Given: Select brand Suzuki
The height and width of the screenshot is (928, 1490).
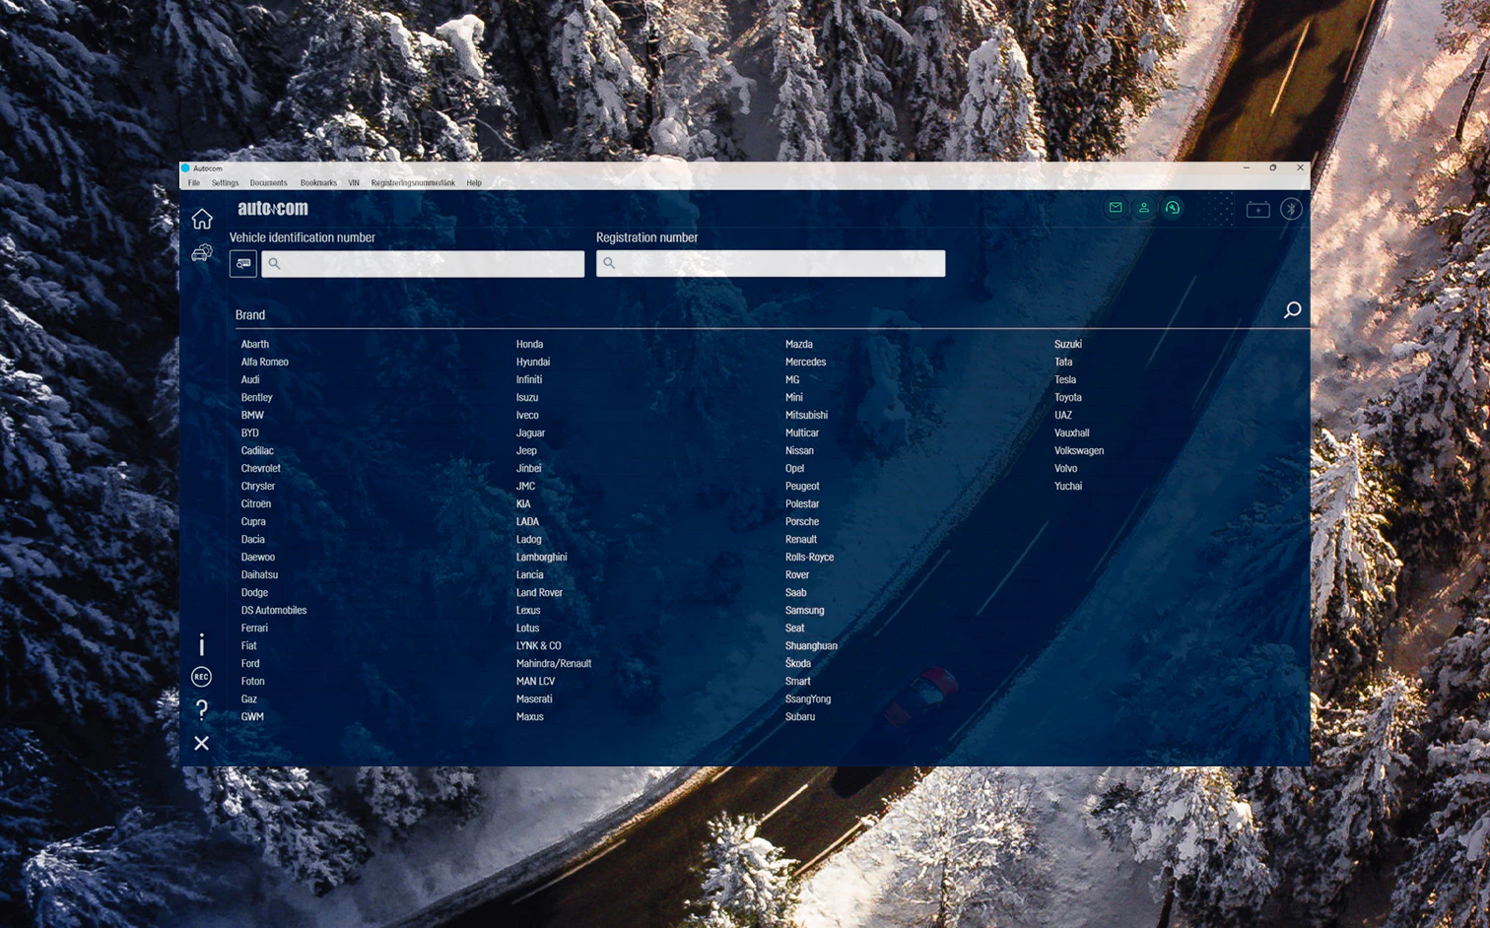Looking at the screenshot, I should [x=1068, y=344].
